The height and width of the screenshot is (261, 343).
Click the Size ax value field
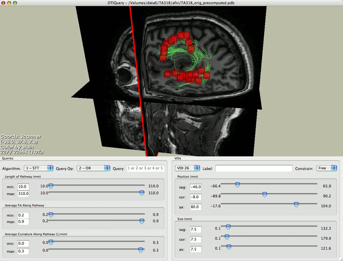[196, 249]
